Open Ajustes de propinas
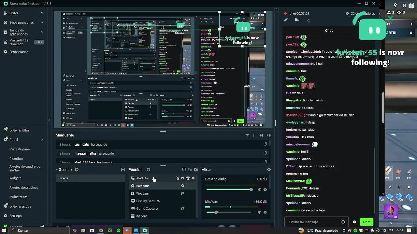The width and height of the screenshot is (417, 234). (24, 188)
